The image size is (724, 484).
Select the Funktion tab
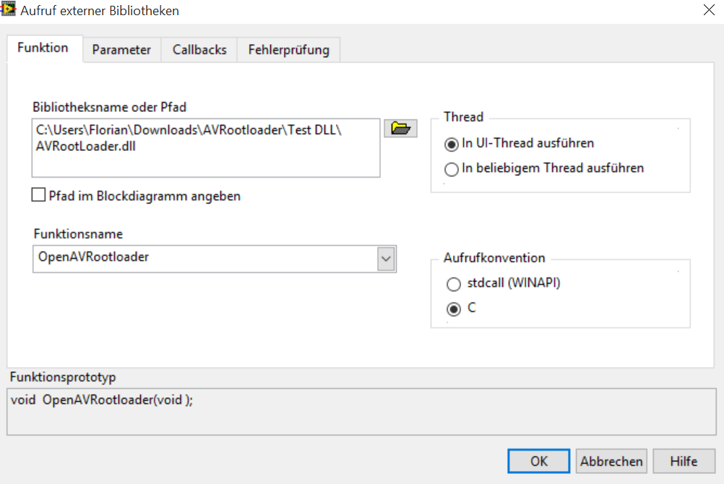pyautogui.click(x=43, y=48)
